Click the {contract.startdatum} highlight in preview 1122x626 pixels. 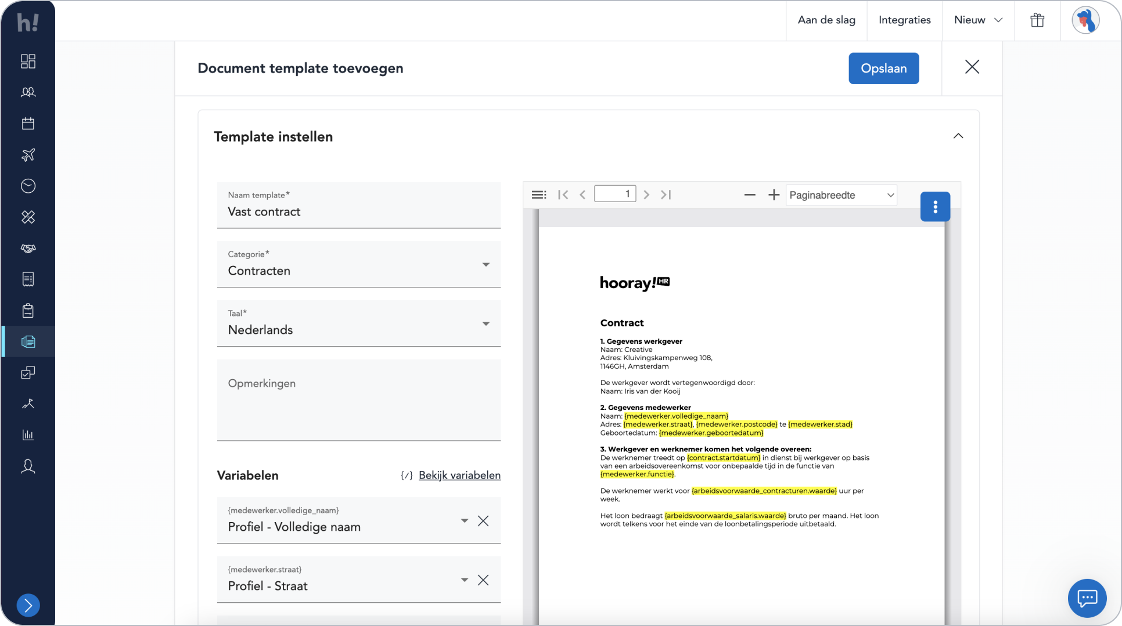tap(724, 458)
